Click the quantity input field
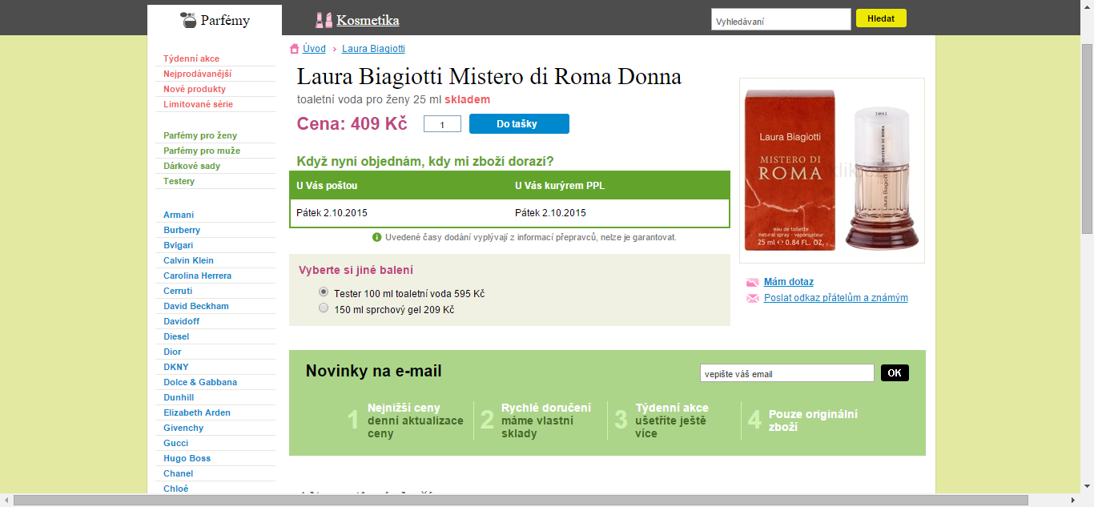1094x507 pixels. pos(442,124)
